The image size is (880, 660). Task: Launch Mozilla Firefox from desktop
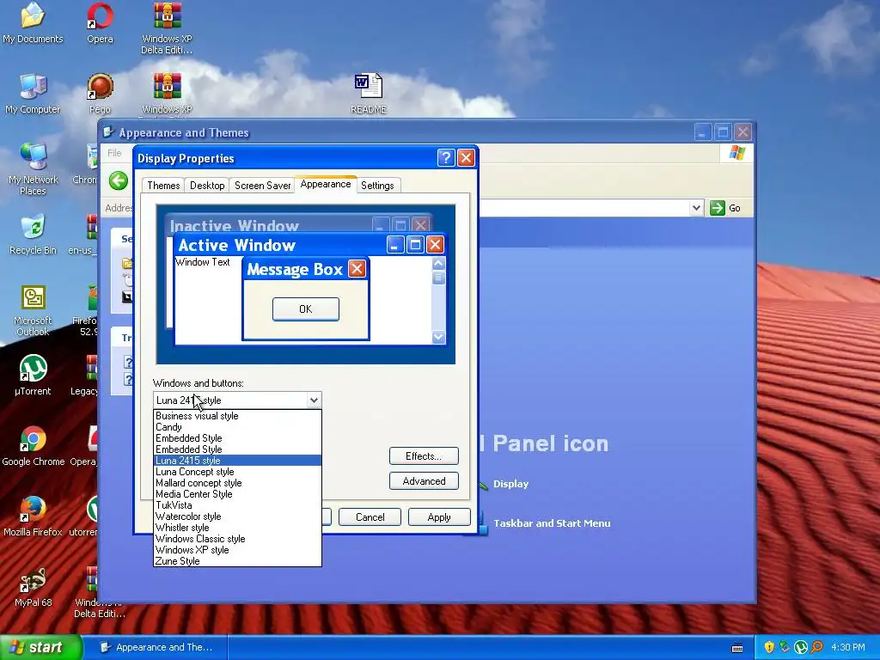33,516
